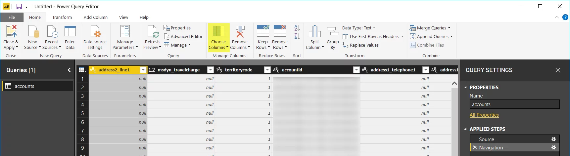This screenshot has width=570, height=156.
Task: Open address2_line1 column filter dropdown
Action: pos(143,70)
